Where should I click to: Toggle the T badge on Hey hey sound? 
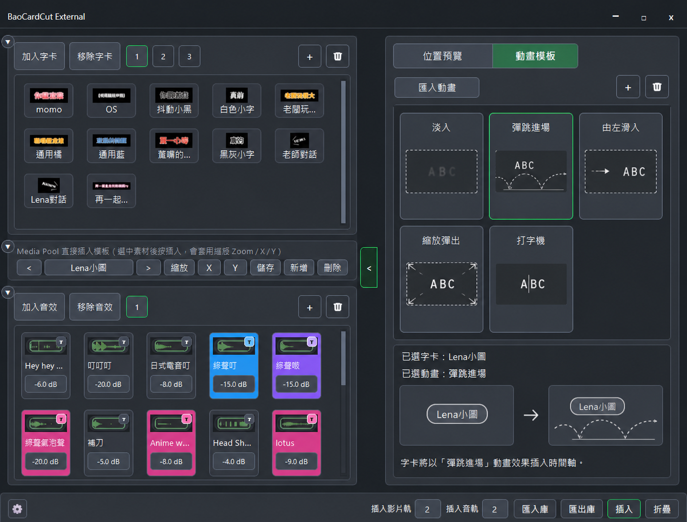pyautogui.click(x=61, y=342)
